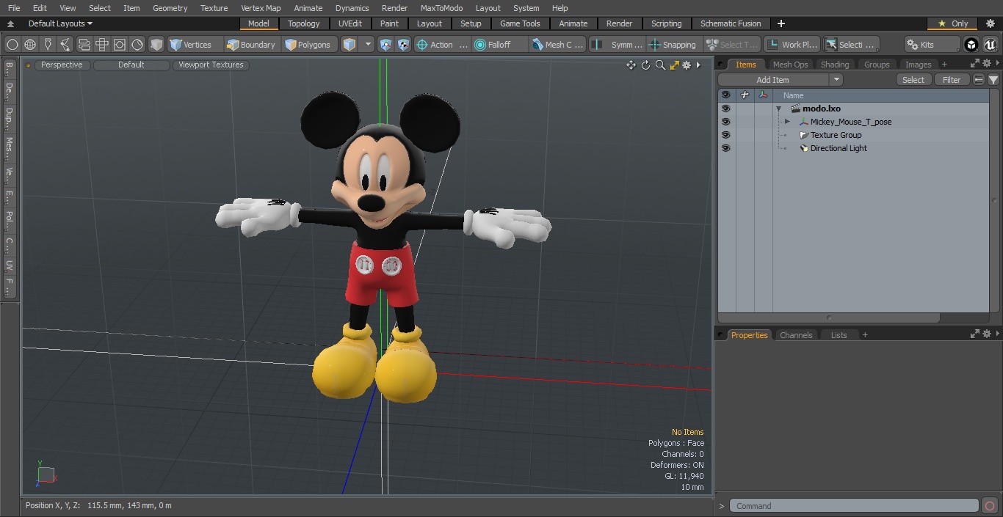This screenshot has width=1003, height=517.
Task: Select the Vertices selection mode
Action: pyautogui.click(x=190, y=45)
